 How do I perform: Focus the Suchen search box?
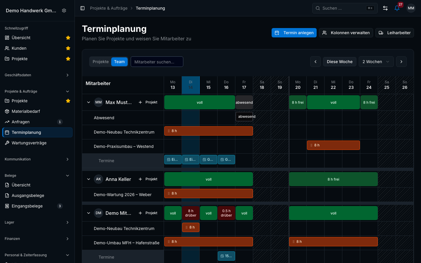pos(345,8)
